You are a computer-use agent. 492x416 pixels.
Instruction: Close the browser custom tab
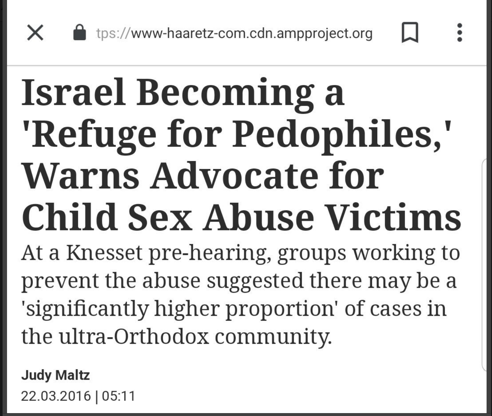click(x=35, y=33)
